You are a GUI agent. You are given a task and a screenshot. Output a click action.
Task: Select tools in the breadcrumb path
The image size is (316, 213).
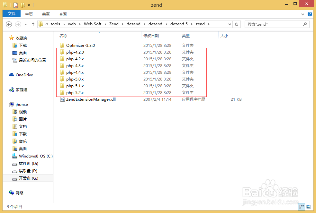pos(55,24)
